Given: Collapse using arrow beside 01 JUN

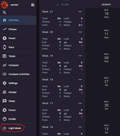Looking at the screenshot, I should [x=58, y=5].
